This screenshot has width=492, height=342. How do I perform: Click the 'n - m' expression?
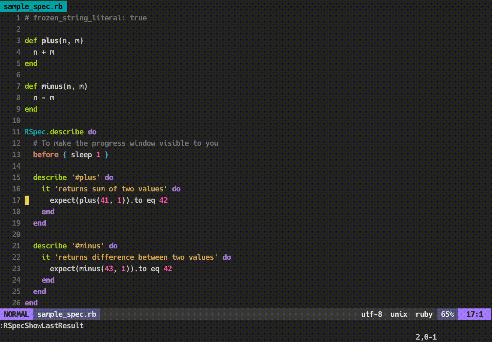(x=44, y=97)
